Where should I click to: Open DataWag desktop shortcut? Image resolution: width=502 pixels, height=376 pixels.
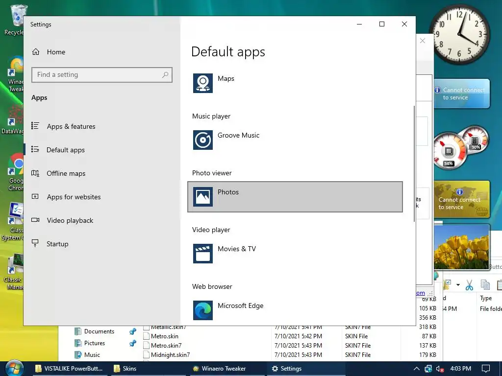click(13, 120)
